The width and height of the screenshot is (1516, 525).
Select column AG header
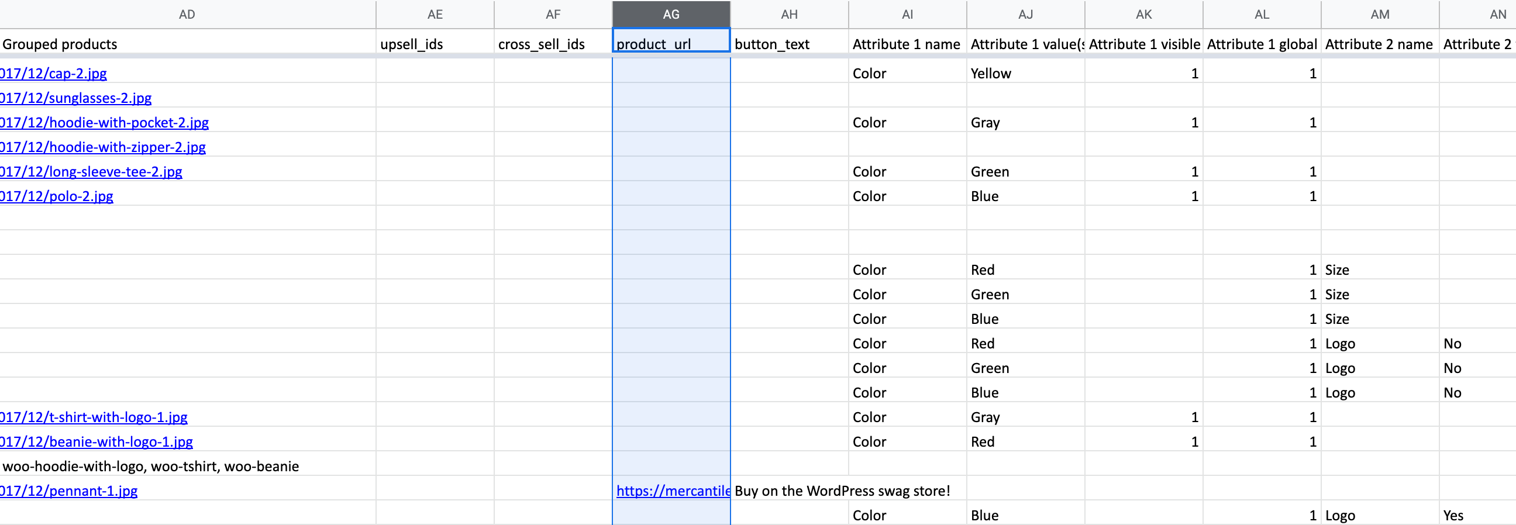coord(671,14)
